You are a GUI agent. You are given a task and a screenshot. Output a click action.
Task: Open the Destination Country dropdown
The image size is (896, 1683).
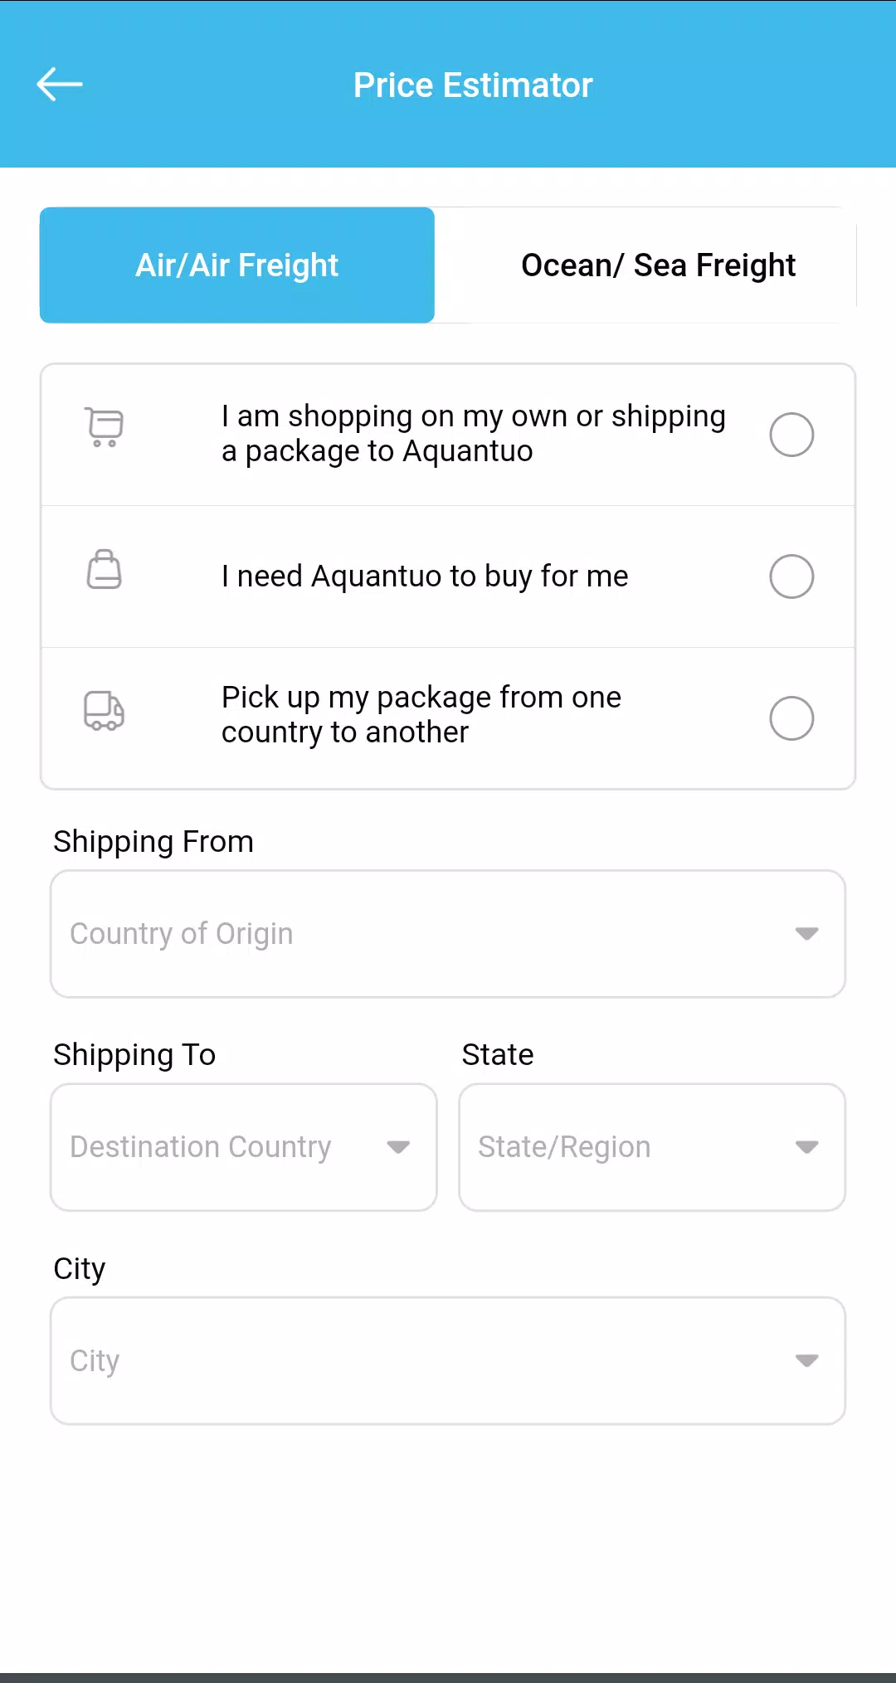tap(244, 1147)
